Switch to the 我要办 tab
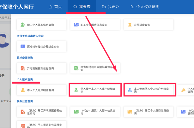 [113, 7]
